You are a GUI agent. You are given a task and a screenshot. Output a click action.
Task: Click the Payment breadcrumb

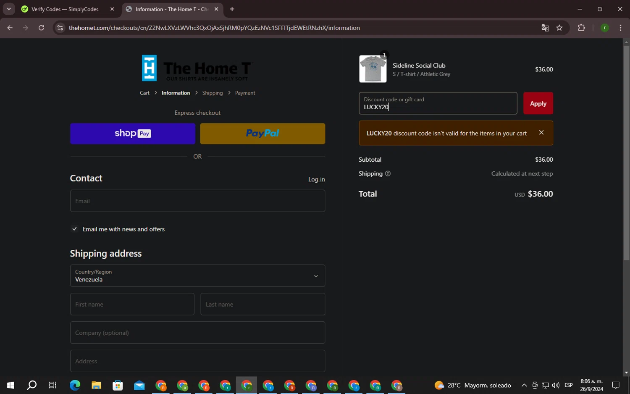245,93
